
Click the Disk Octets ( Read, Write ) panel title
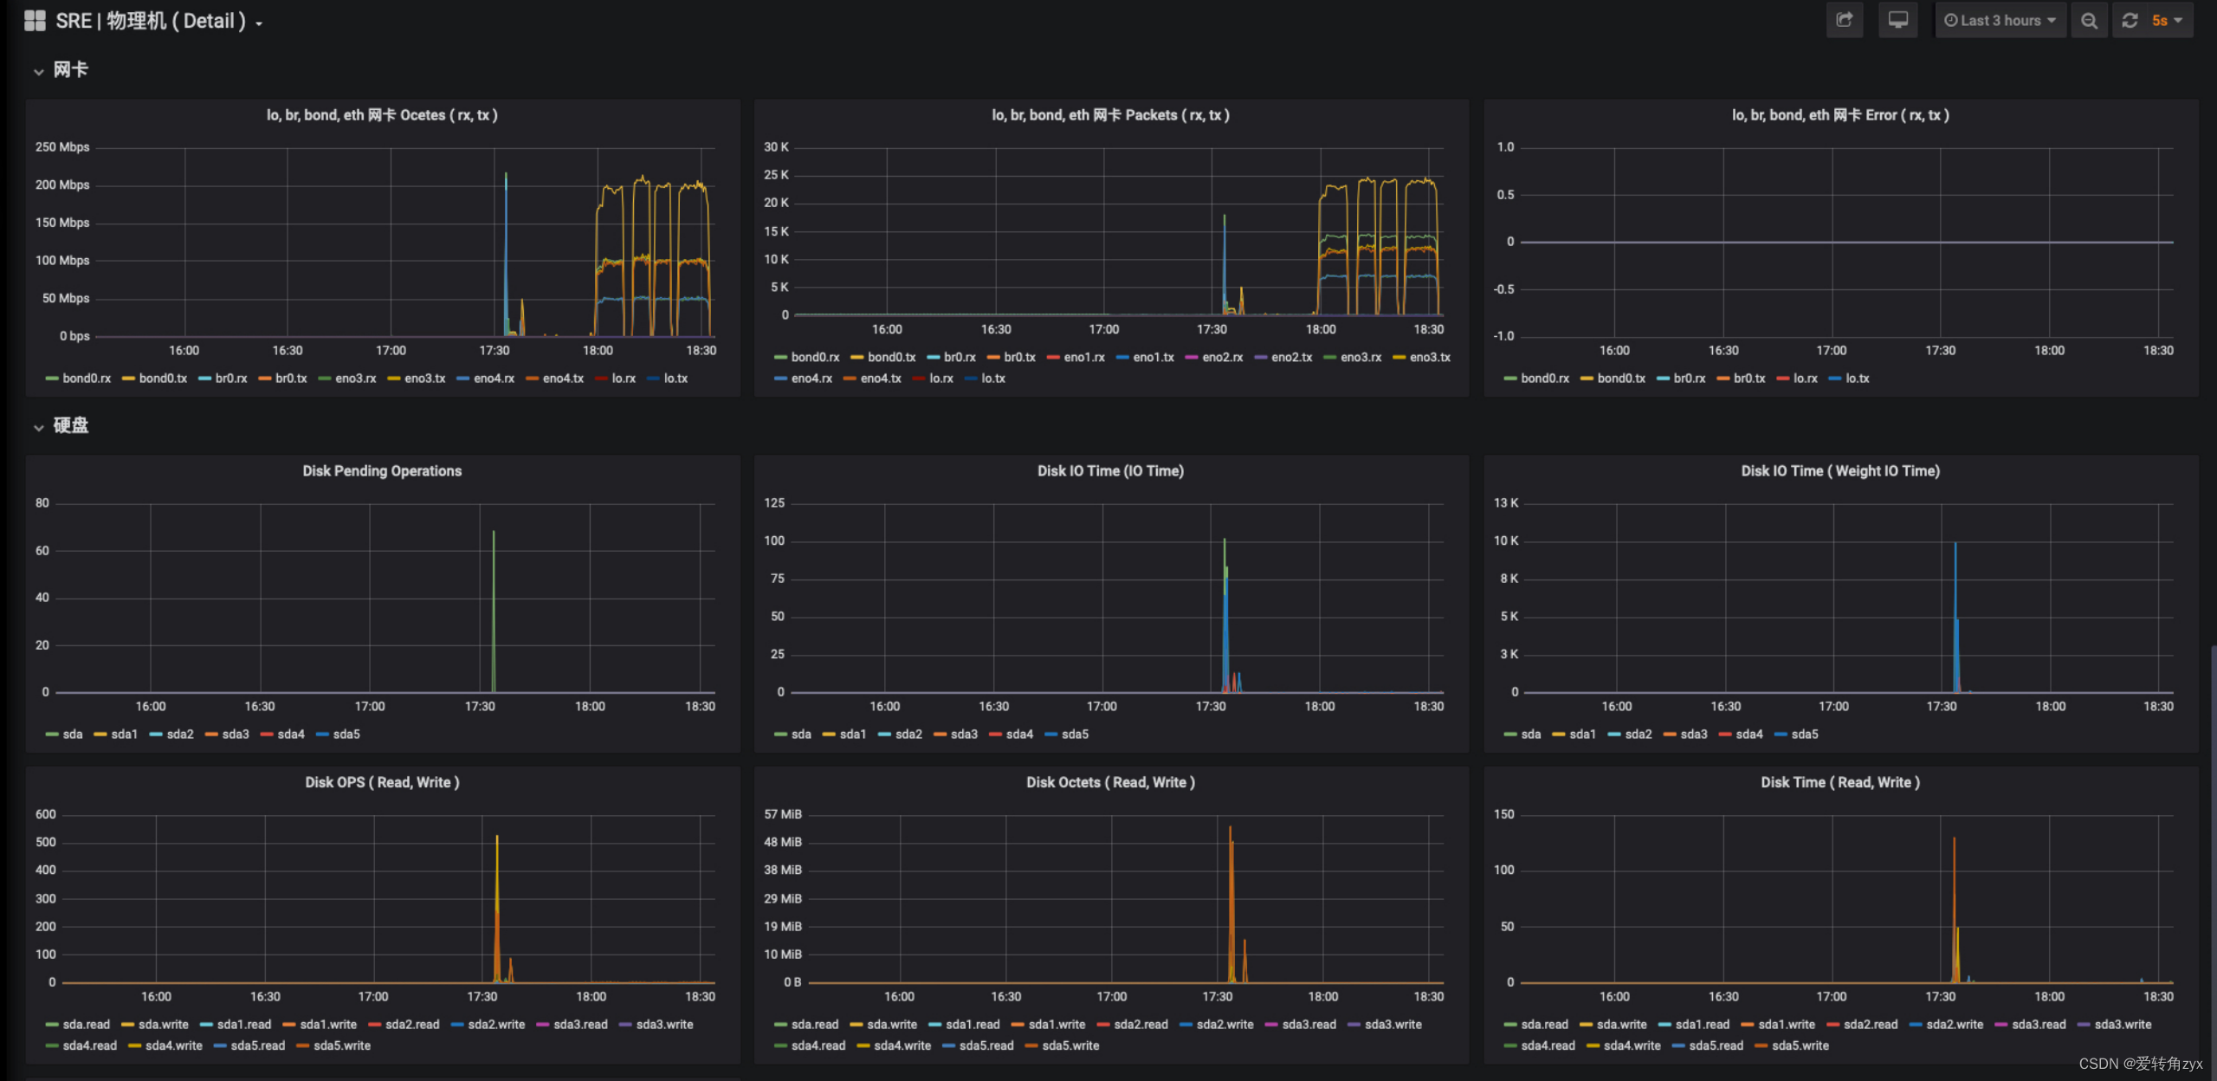click(x=1110, y=782)
